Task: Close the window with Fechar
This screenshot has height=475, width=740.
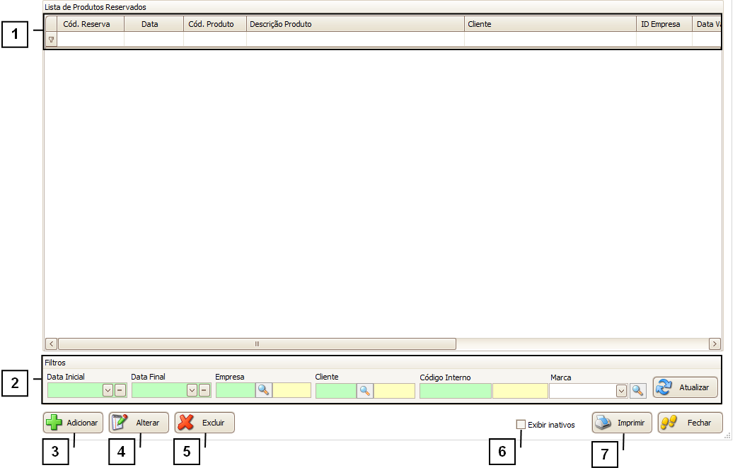Action: point(690,423)
